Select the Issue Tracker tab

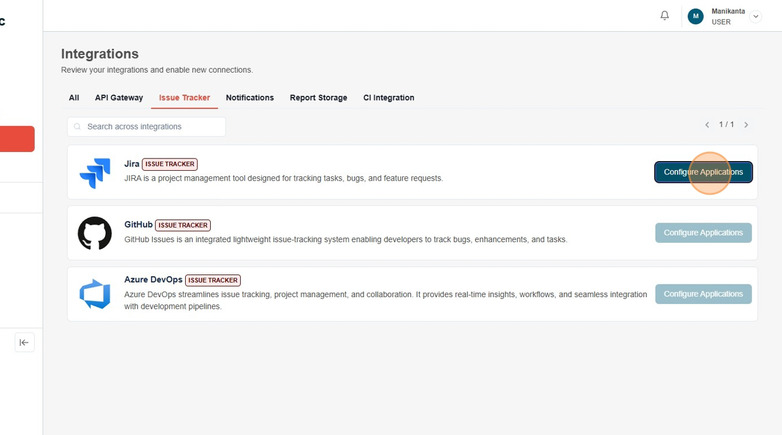coord(185,98)
